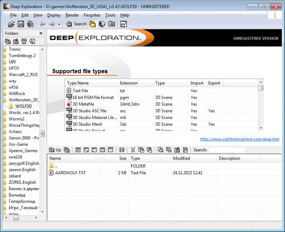Screen dimensions: 285x232
Task: Select the AARDWOLF.TXT file
Action: [x=70, y=173]
